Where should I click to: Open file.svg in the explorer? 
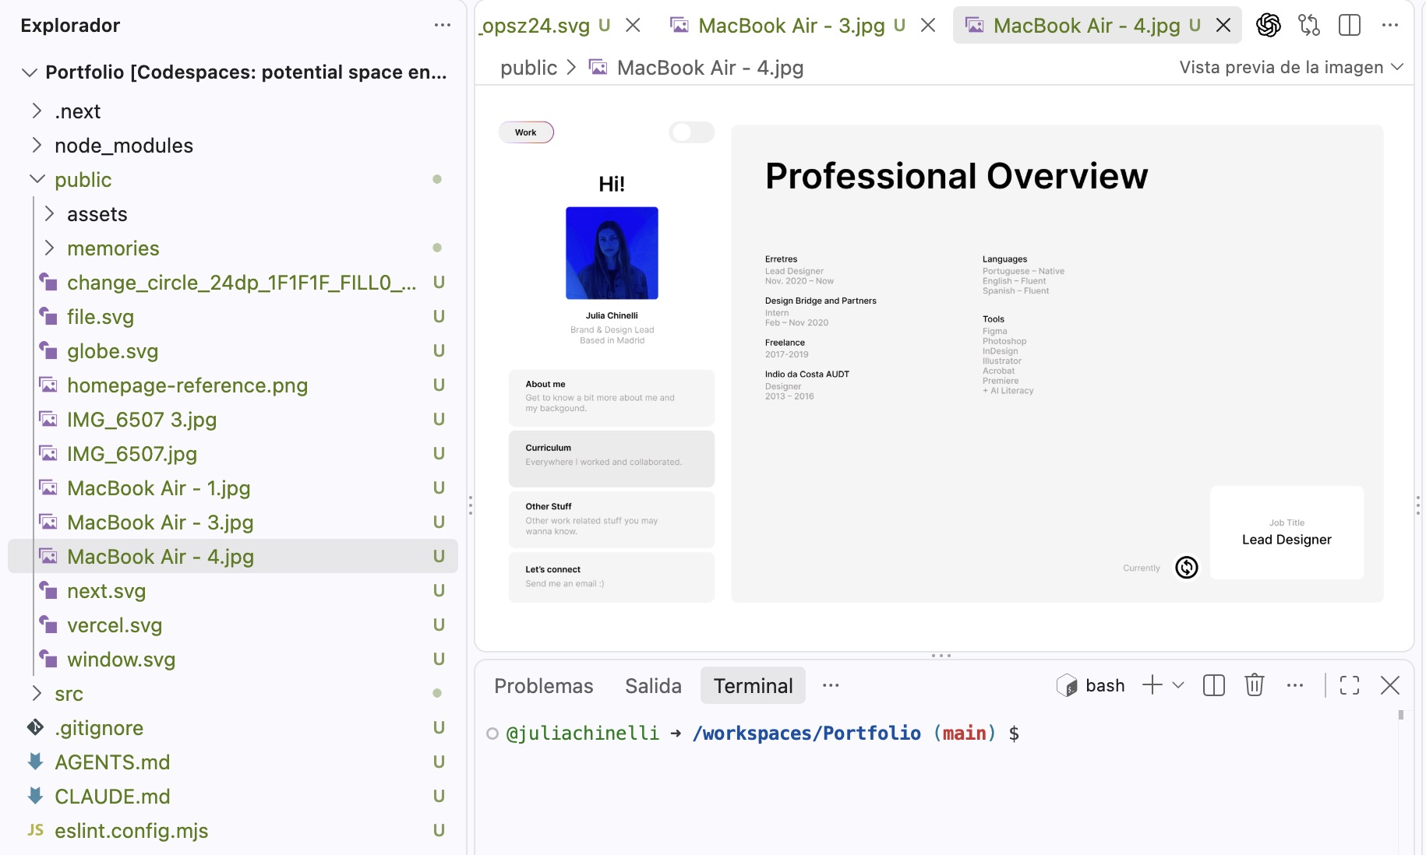[x=234, y=317]
